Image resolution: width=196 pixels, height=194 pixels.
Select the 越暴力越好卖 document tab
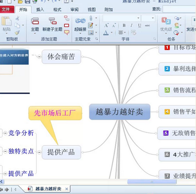(48, 189)
